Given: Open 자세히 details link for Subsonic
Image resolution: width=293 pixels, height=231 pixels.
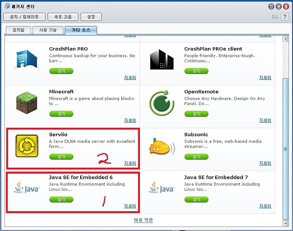Looking at the screenshot, I should click(x=265, y=163).
